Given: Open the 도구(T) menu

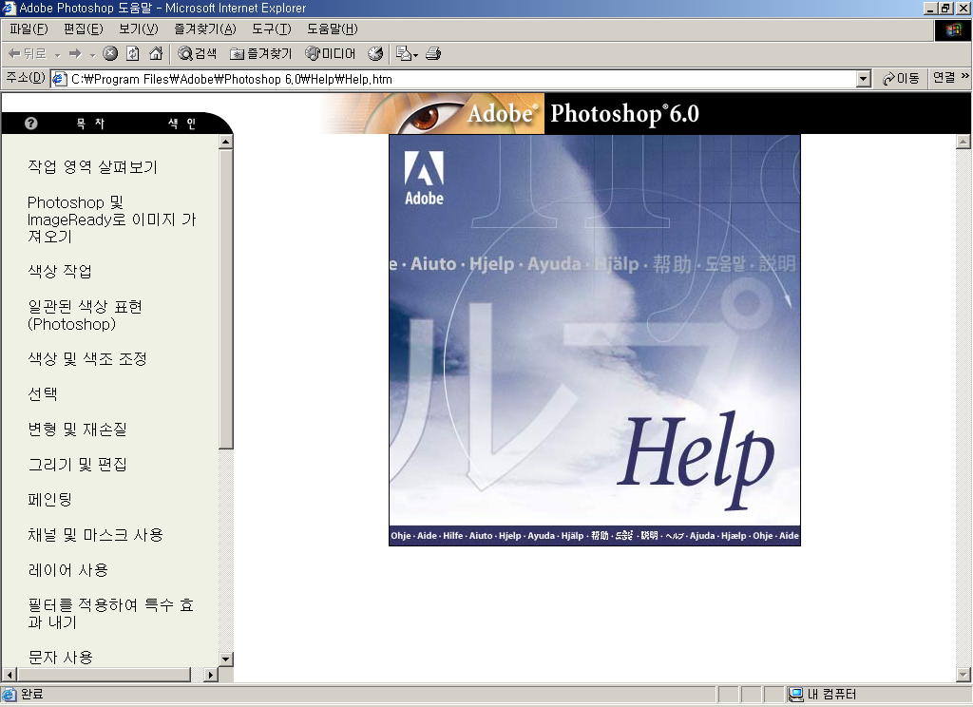Looking at the screenshot, I should (271, 29).
